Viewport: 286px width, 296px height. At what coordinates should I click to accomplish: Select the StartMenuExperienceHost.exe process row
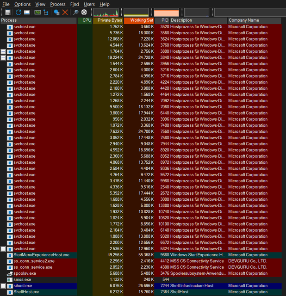coord(141,255)
